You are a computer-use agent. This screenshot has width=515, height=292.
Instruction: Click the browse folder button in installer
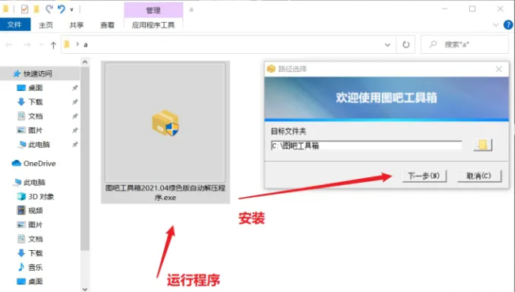click(x=483, y=145)
